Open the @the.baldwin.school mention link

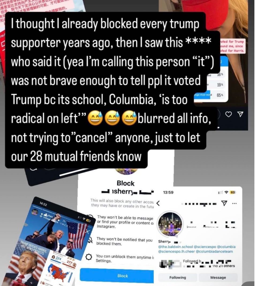175,247
